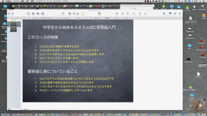The image size is (207, 116).
Task: Click the 不透明度 opacity field
Action: click(113, 18)
